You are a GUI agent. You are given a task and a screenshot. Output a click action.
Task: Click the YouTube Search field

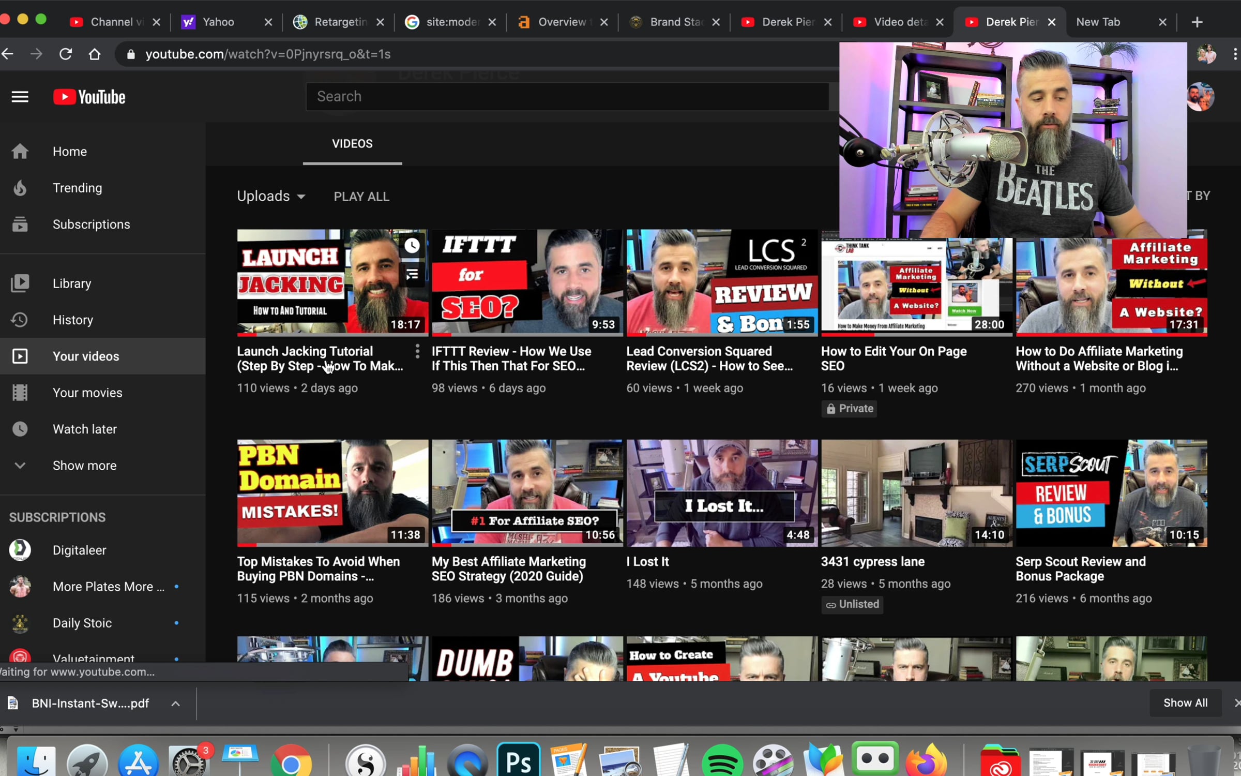tap(567, 97)
